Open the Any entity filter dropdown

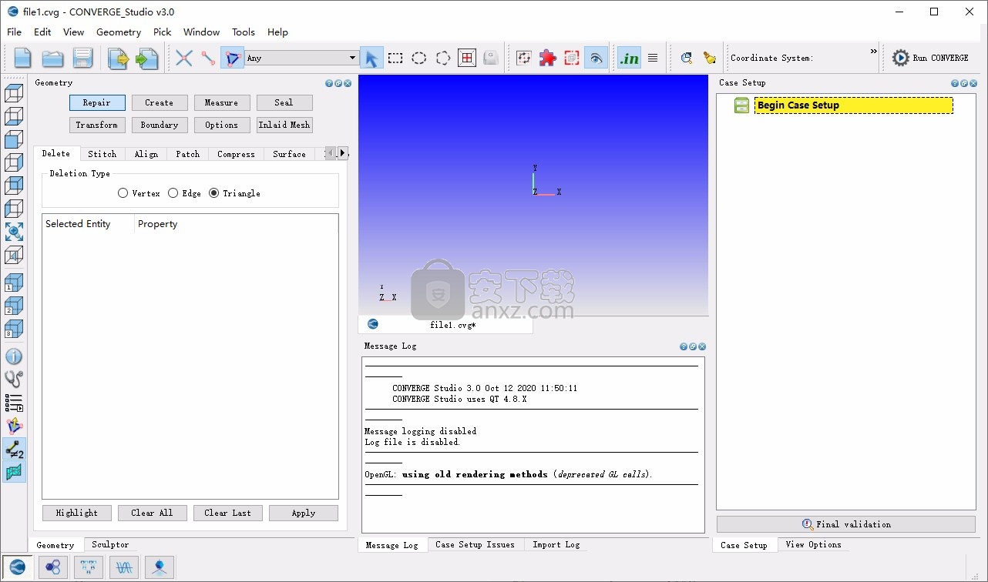pos(301,58)
